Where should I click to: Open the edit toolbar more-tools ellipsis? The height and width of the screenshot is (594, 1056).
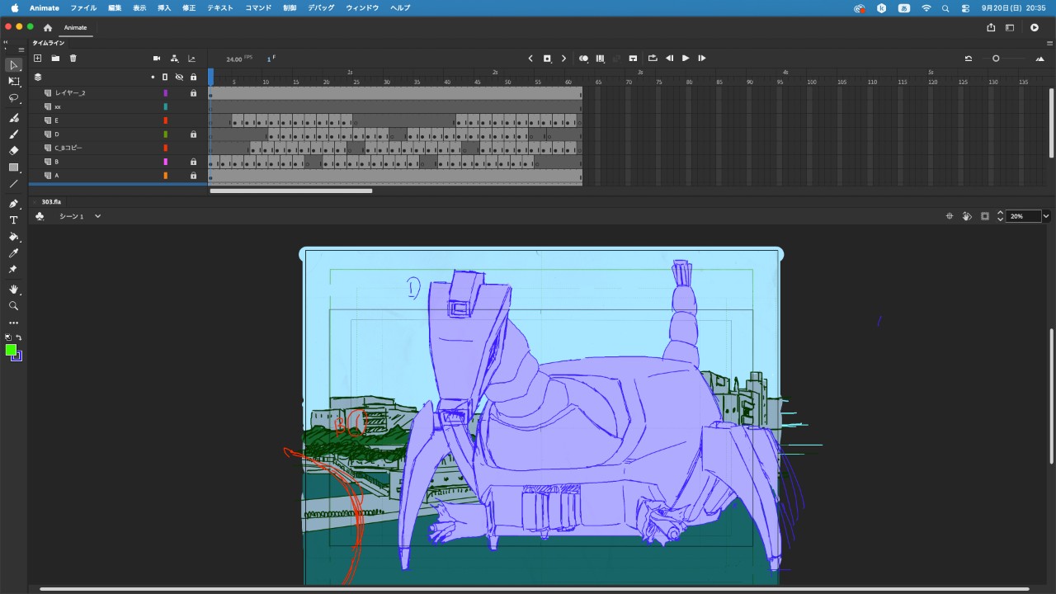14,323
